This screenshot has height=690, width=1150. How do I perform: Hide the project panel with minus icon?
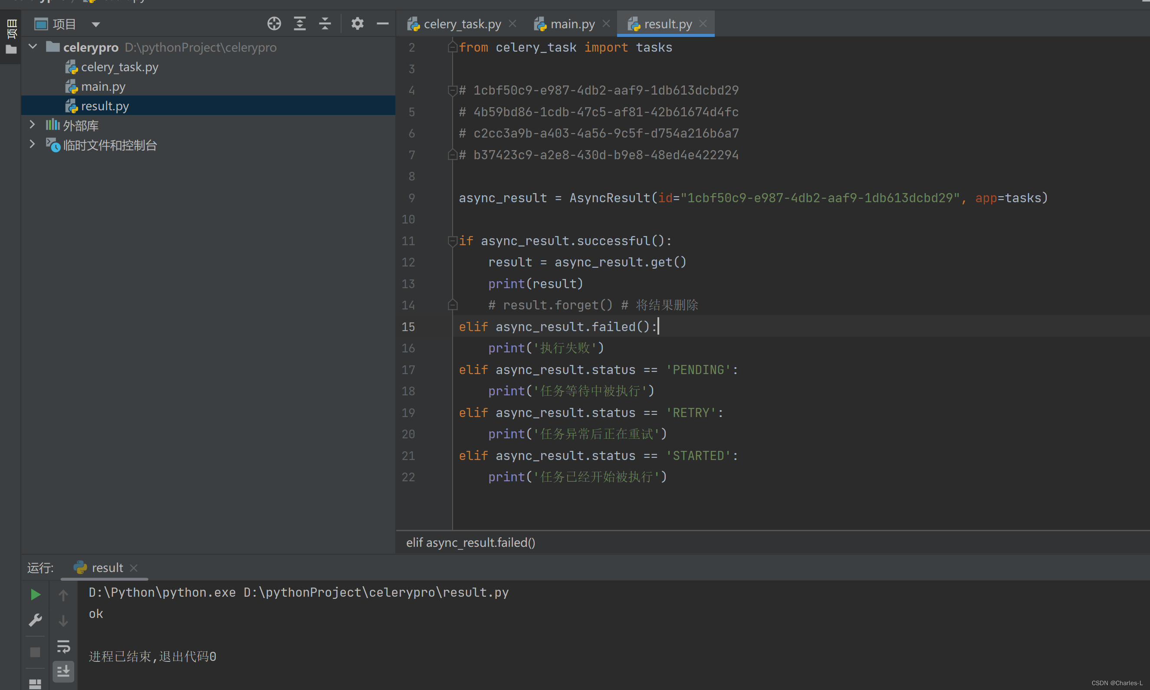click(x=383, y=24)
